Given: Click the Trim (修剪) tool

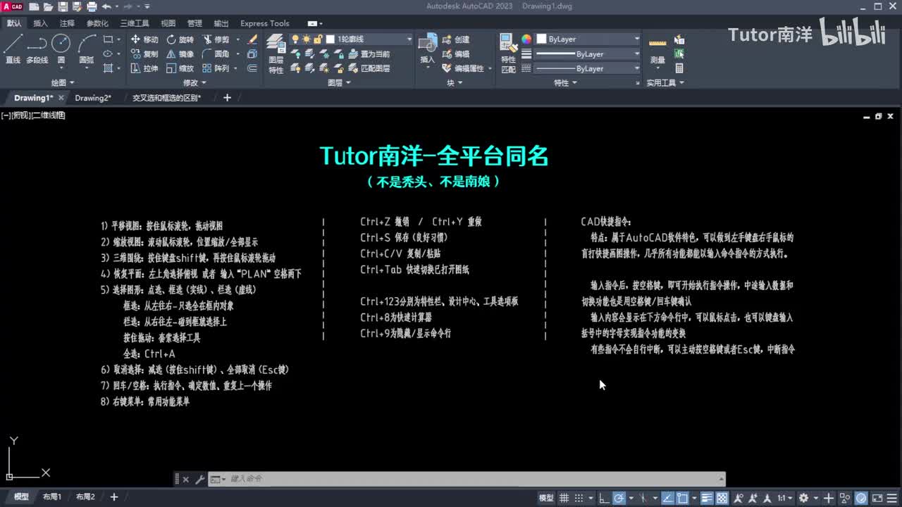Looking at the screenshot, I should [x=216, y=39].
